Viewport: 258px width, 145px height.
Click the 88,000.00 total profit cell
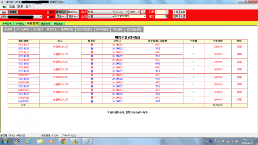click(218, 106)
